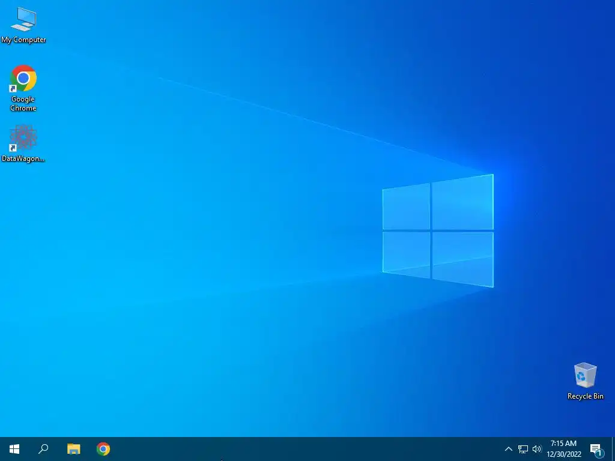Open File Explorer from the taskbar

[73, 449]
